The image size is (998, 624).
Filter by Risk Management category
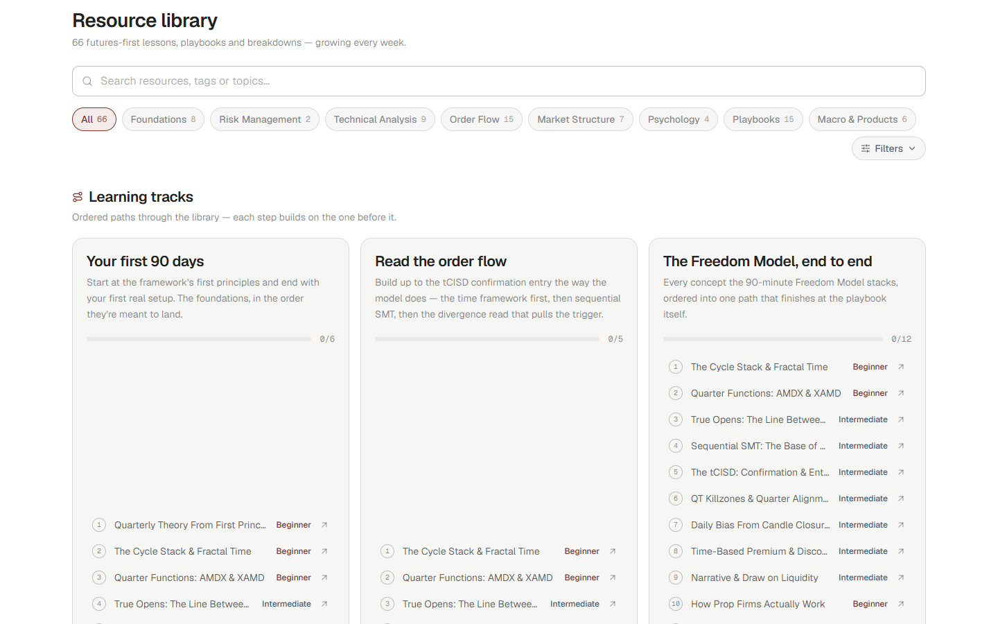click(x=265, y=119)
